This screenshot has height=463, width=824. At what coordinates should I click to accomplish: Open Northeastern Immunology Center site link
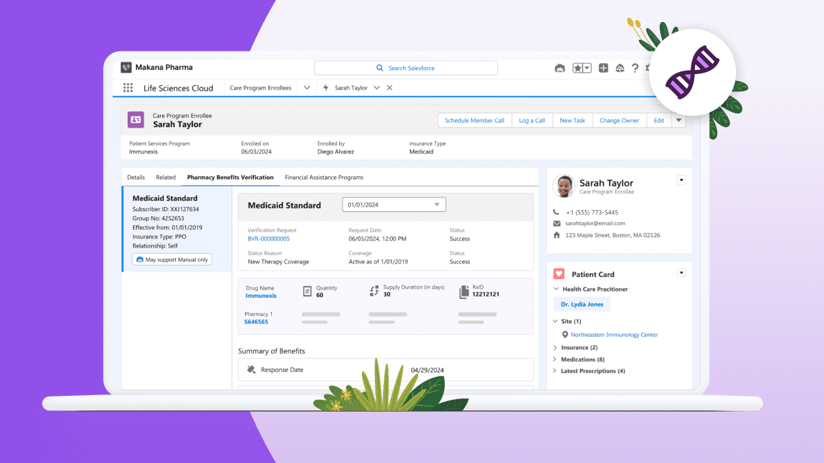(613, 335)
